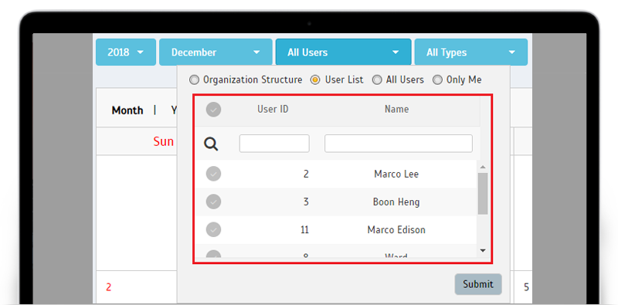Open the December month dropdown
The image size is (618, 305).
pyautogui.click(x=216, y=52)
